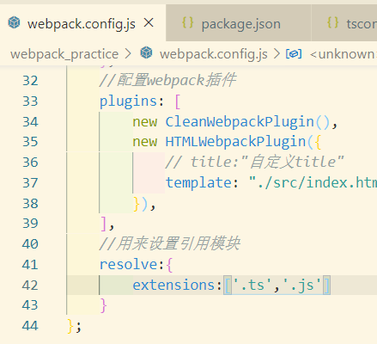Image resolution: width=377 pixels, height=344 pixels.
Task: Click the package.json braces icon
Action: click(x=187, y=22)
